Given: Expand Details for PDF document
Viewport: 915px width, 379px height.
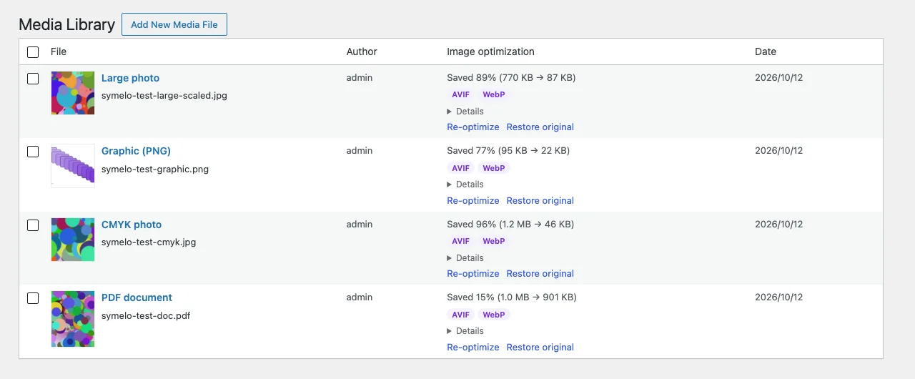Looking at the screenshot, I should coord(465,331).
